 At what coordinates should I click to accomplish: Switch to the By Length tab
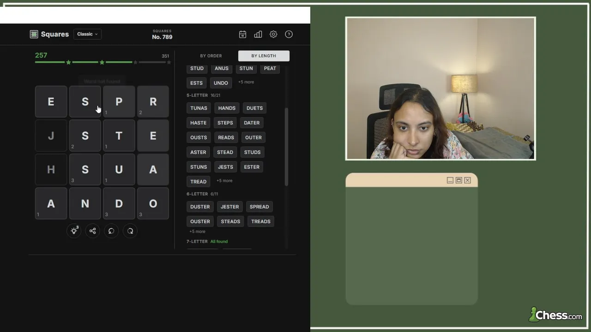click(x=264, y=56)
